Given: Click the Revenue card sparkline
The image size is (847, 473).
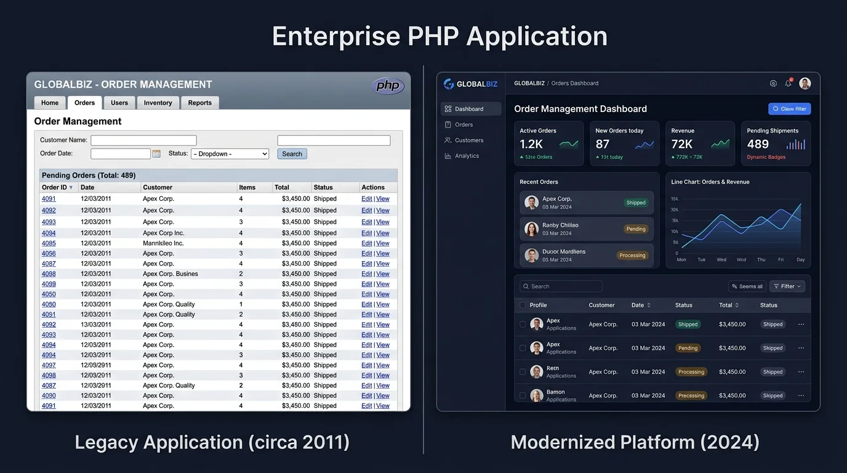Looking at the screenshot, I should [x=720, y=144].
